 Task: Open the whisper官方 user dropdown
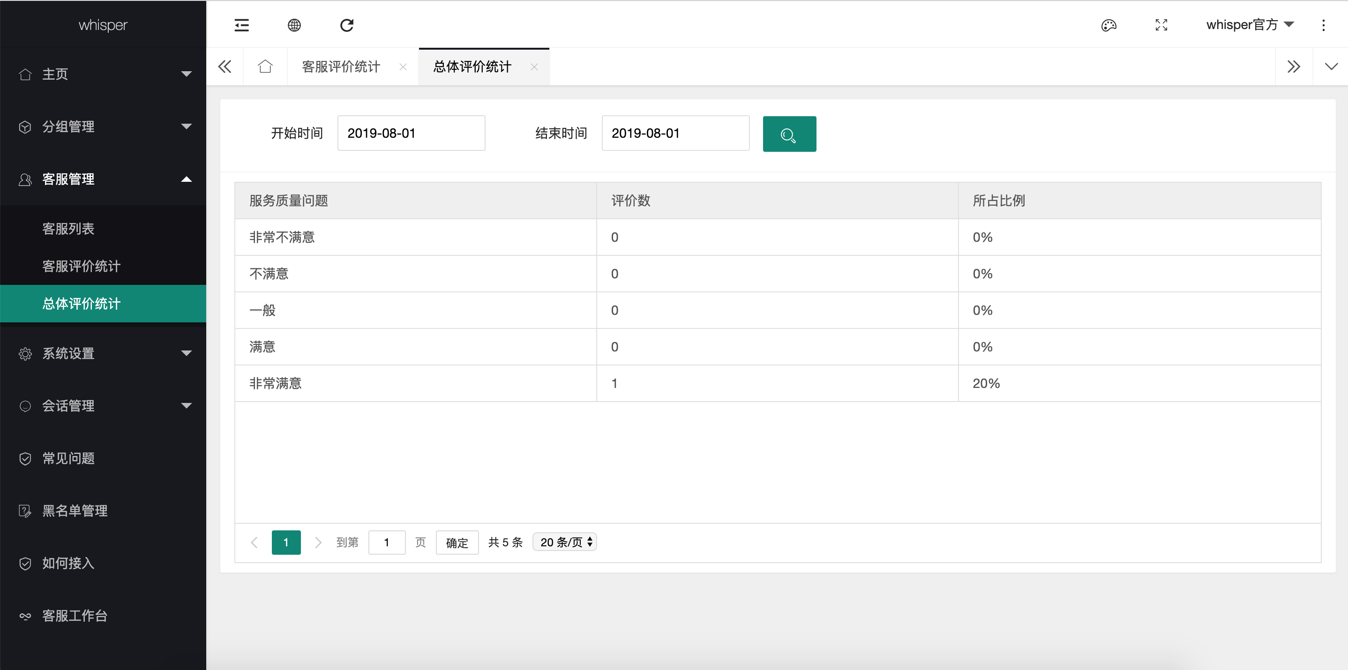pos(1250,24)
